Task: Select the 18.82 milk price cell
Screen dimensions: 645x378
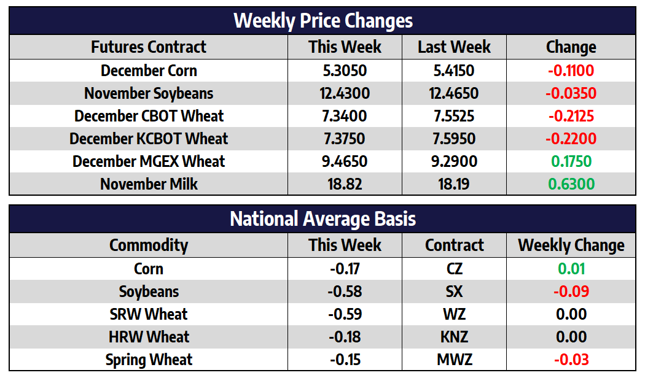Action: 345,184
